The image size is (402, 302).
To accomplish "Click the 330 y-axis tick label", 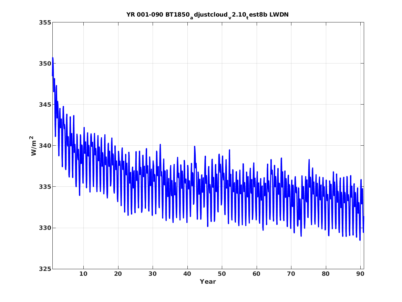I will coord(45,228).
